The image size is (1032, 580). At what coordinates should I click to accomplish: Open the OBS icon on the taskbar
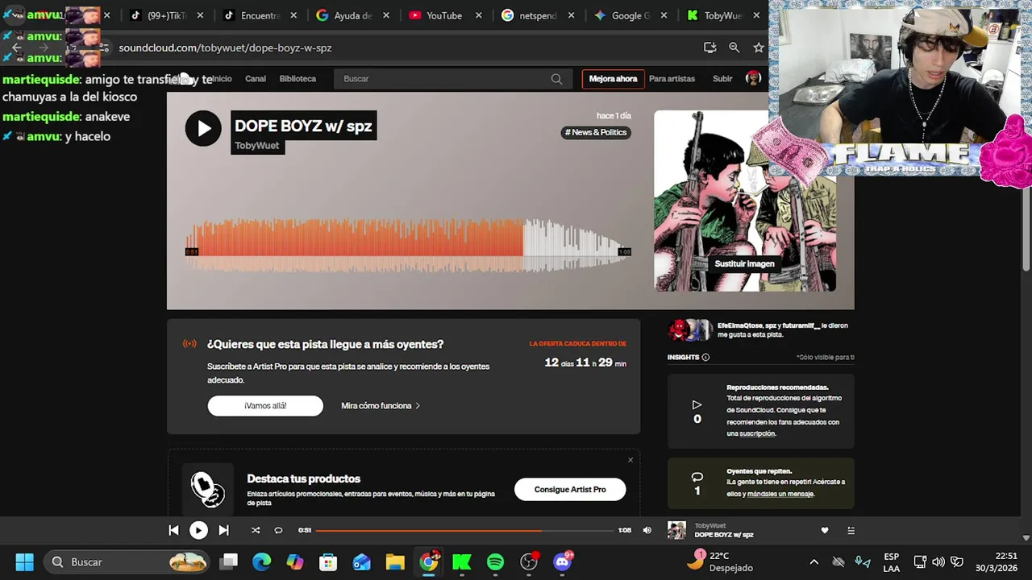(529, 561)
